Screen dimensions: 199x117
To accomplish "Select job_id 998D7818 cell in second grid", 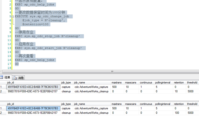I will pos(33,113).
